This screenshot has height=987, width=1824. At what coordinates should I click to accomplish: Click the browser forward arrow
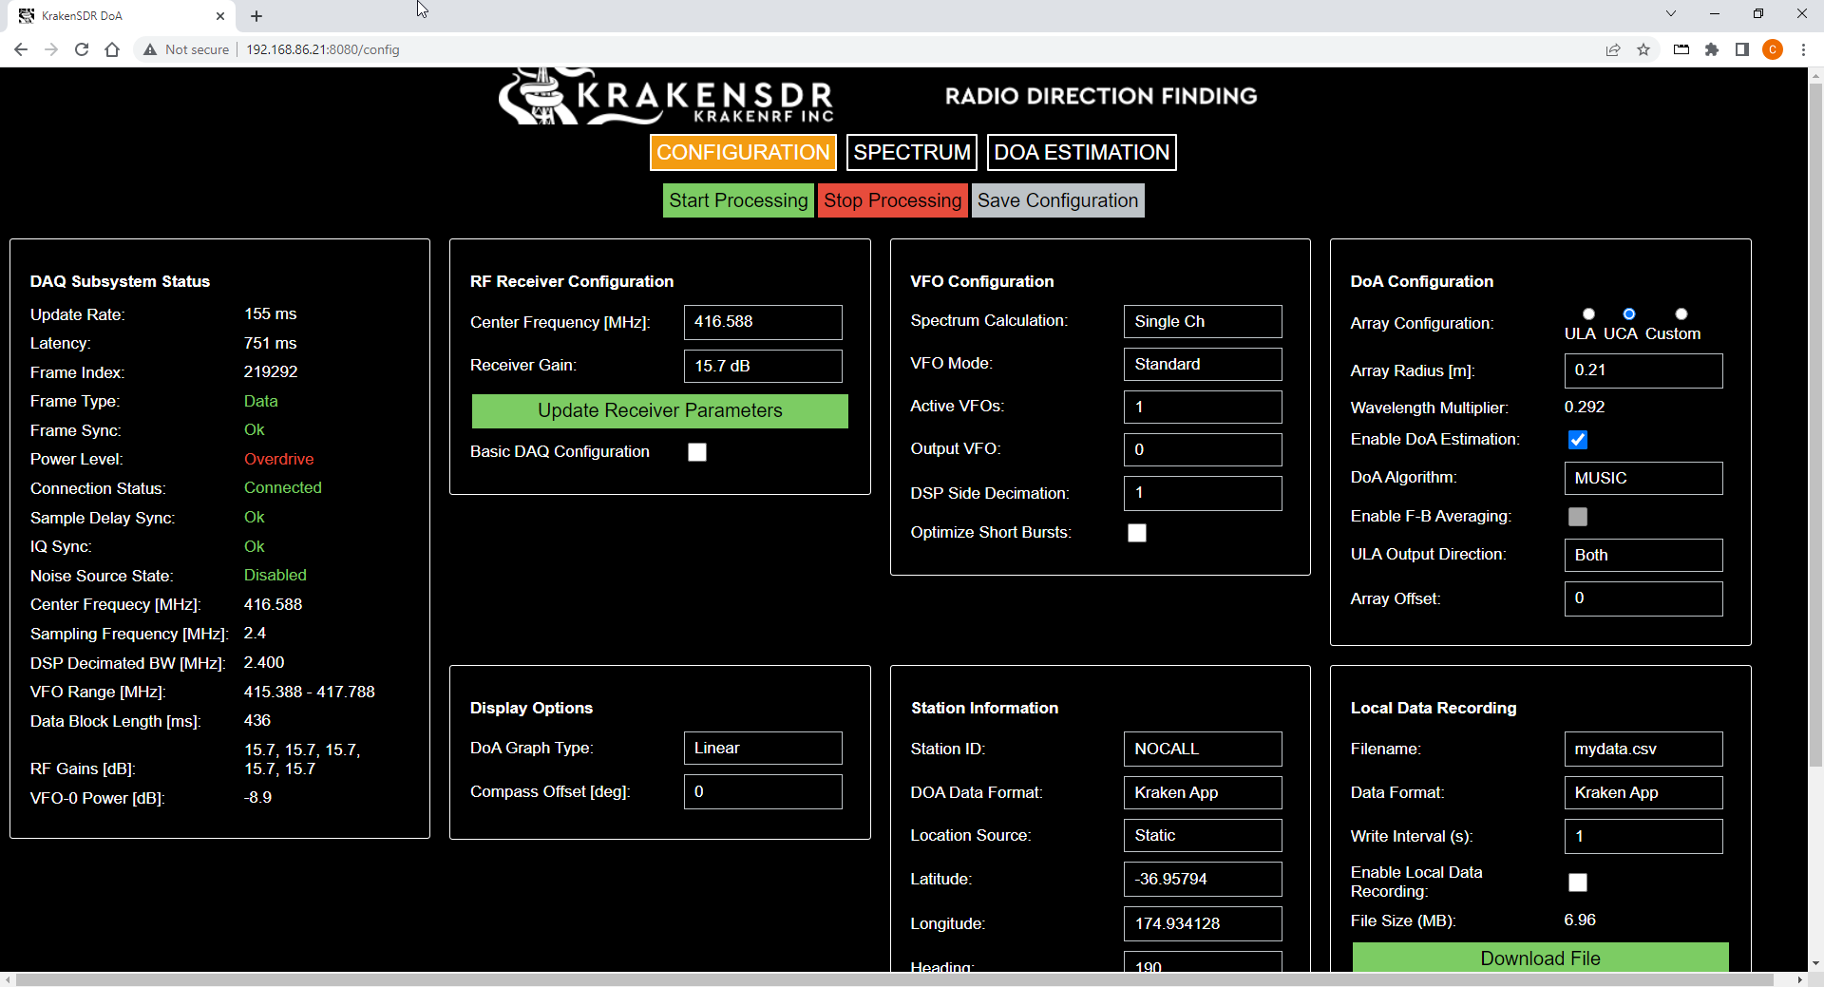point(51,49)
